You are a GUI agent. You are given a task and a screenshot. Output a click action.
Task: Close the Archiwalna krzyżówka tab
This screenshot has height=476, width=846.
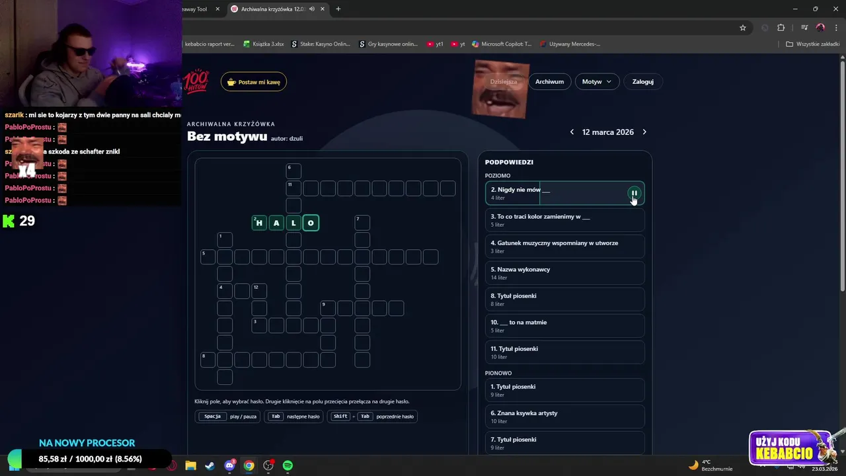323,9
